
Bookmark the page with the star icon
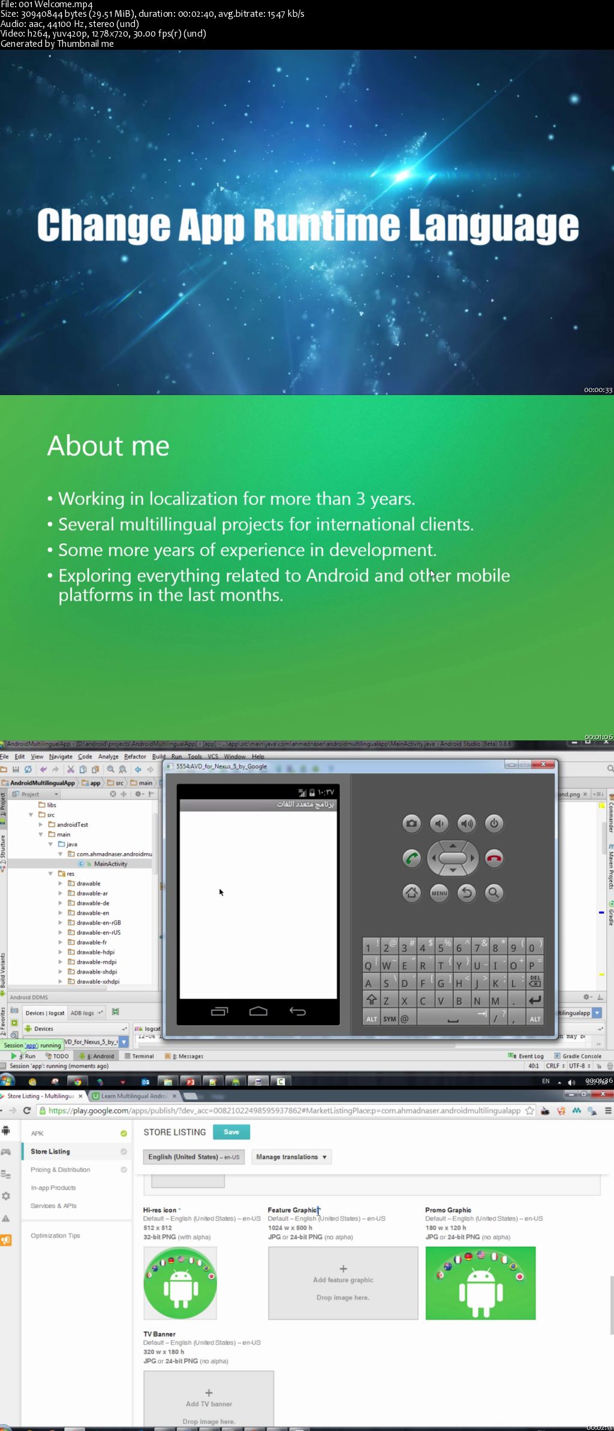point(529,1110)
